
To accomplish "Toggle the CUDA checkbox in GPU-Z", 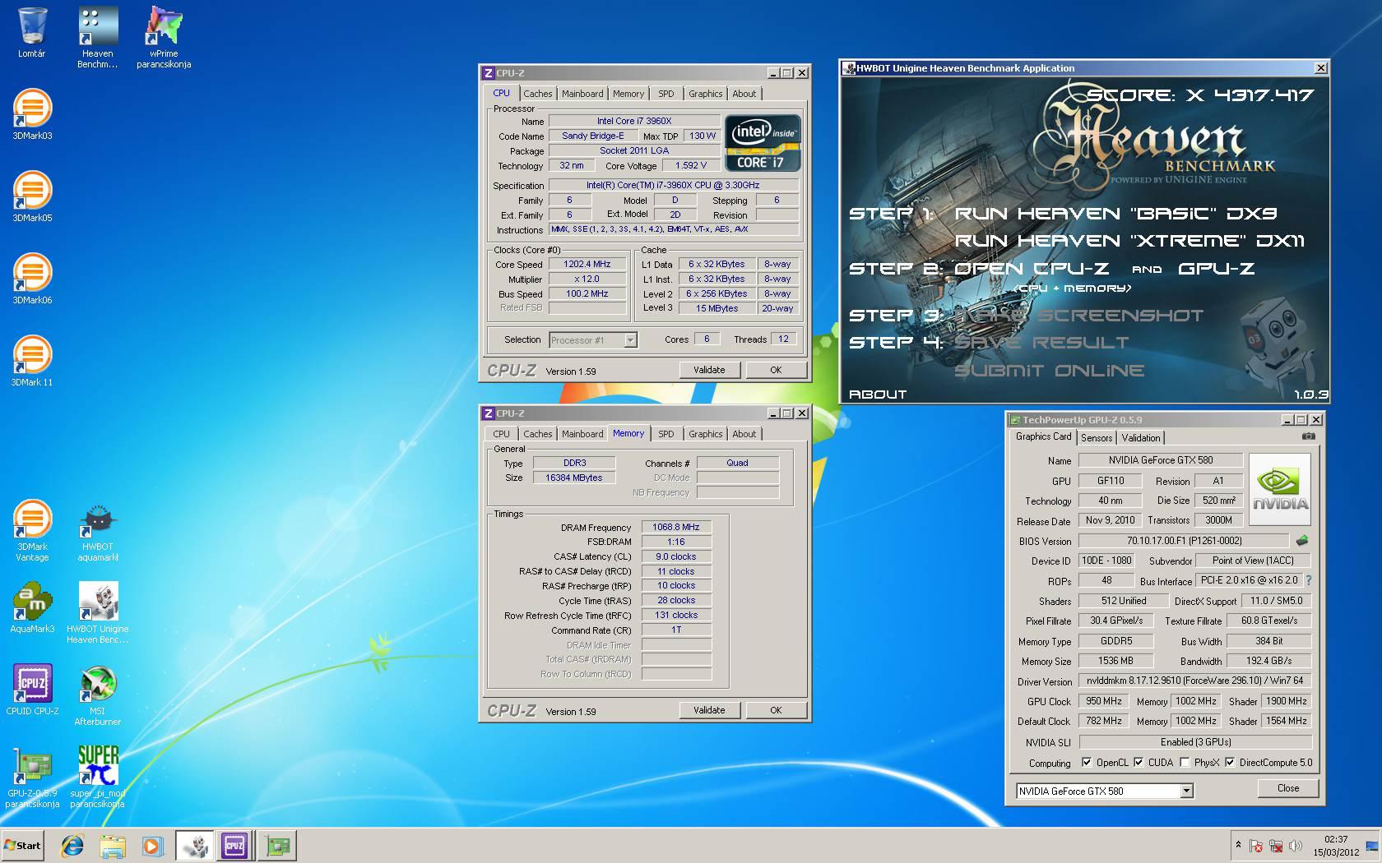I will pyautogui.click(x=1139, y=763).
